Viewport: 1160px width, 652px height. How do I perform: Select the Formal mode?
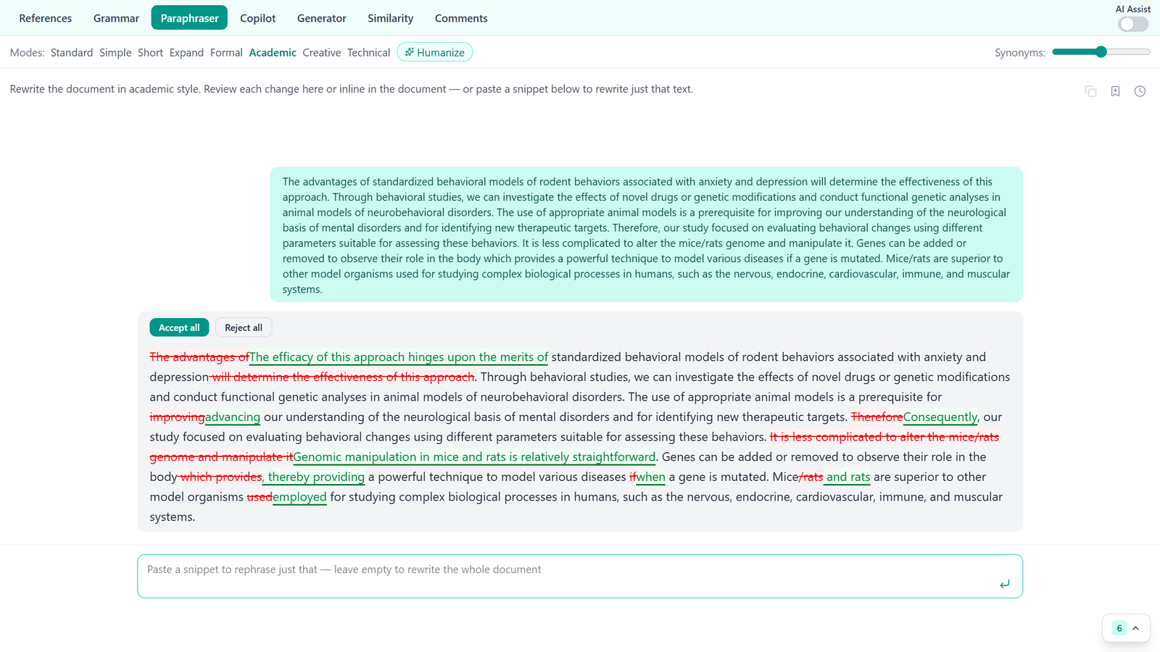tap(226, 52)
